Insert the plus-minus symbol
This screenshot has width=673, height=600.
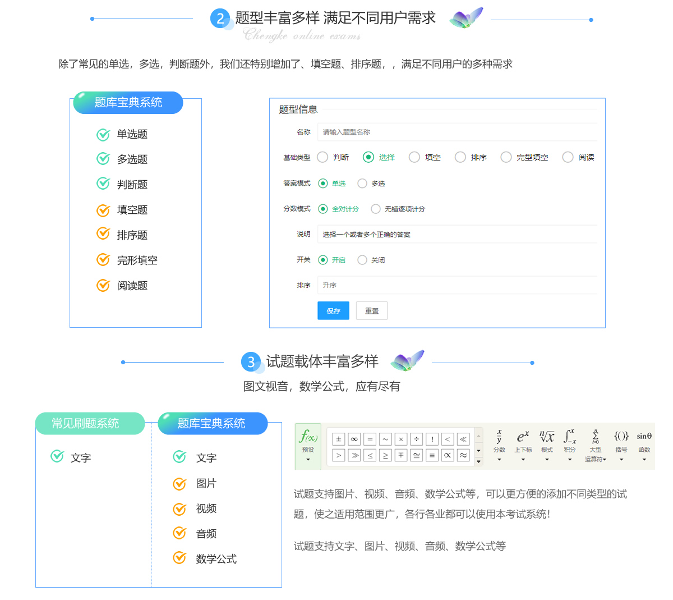pos(338,439)
